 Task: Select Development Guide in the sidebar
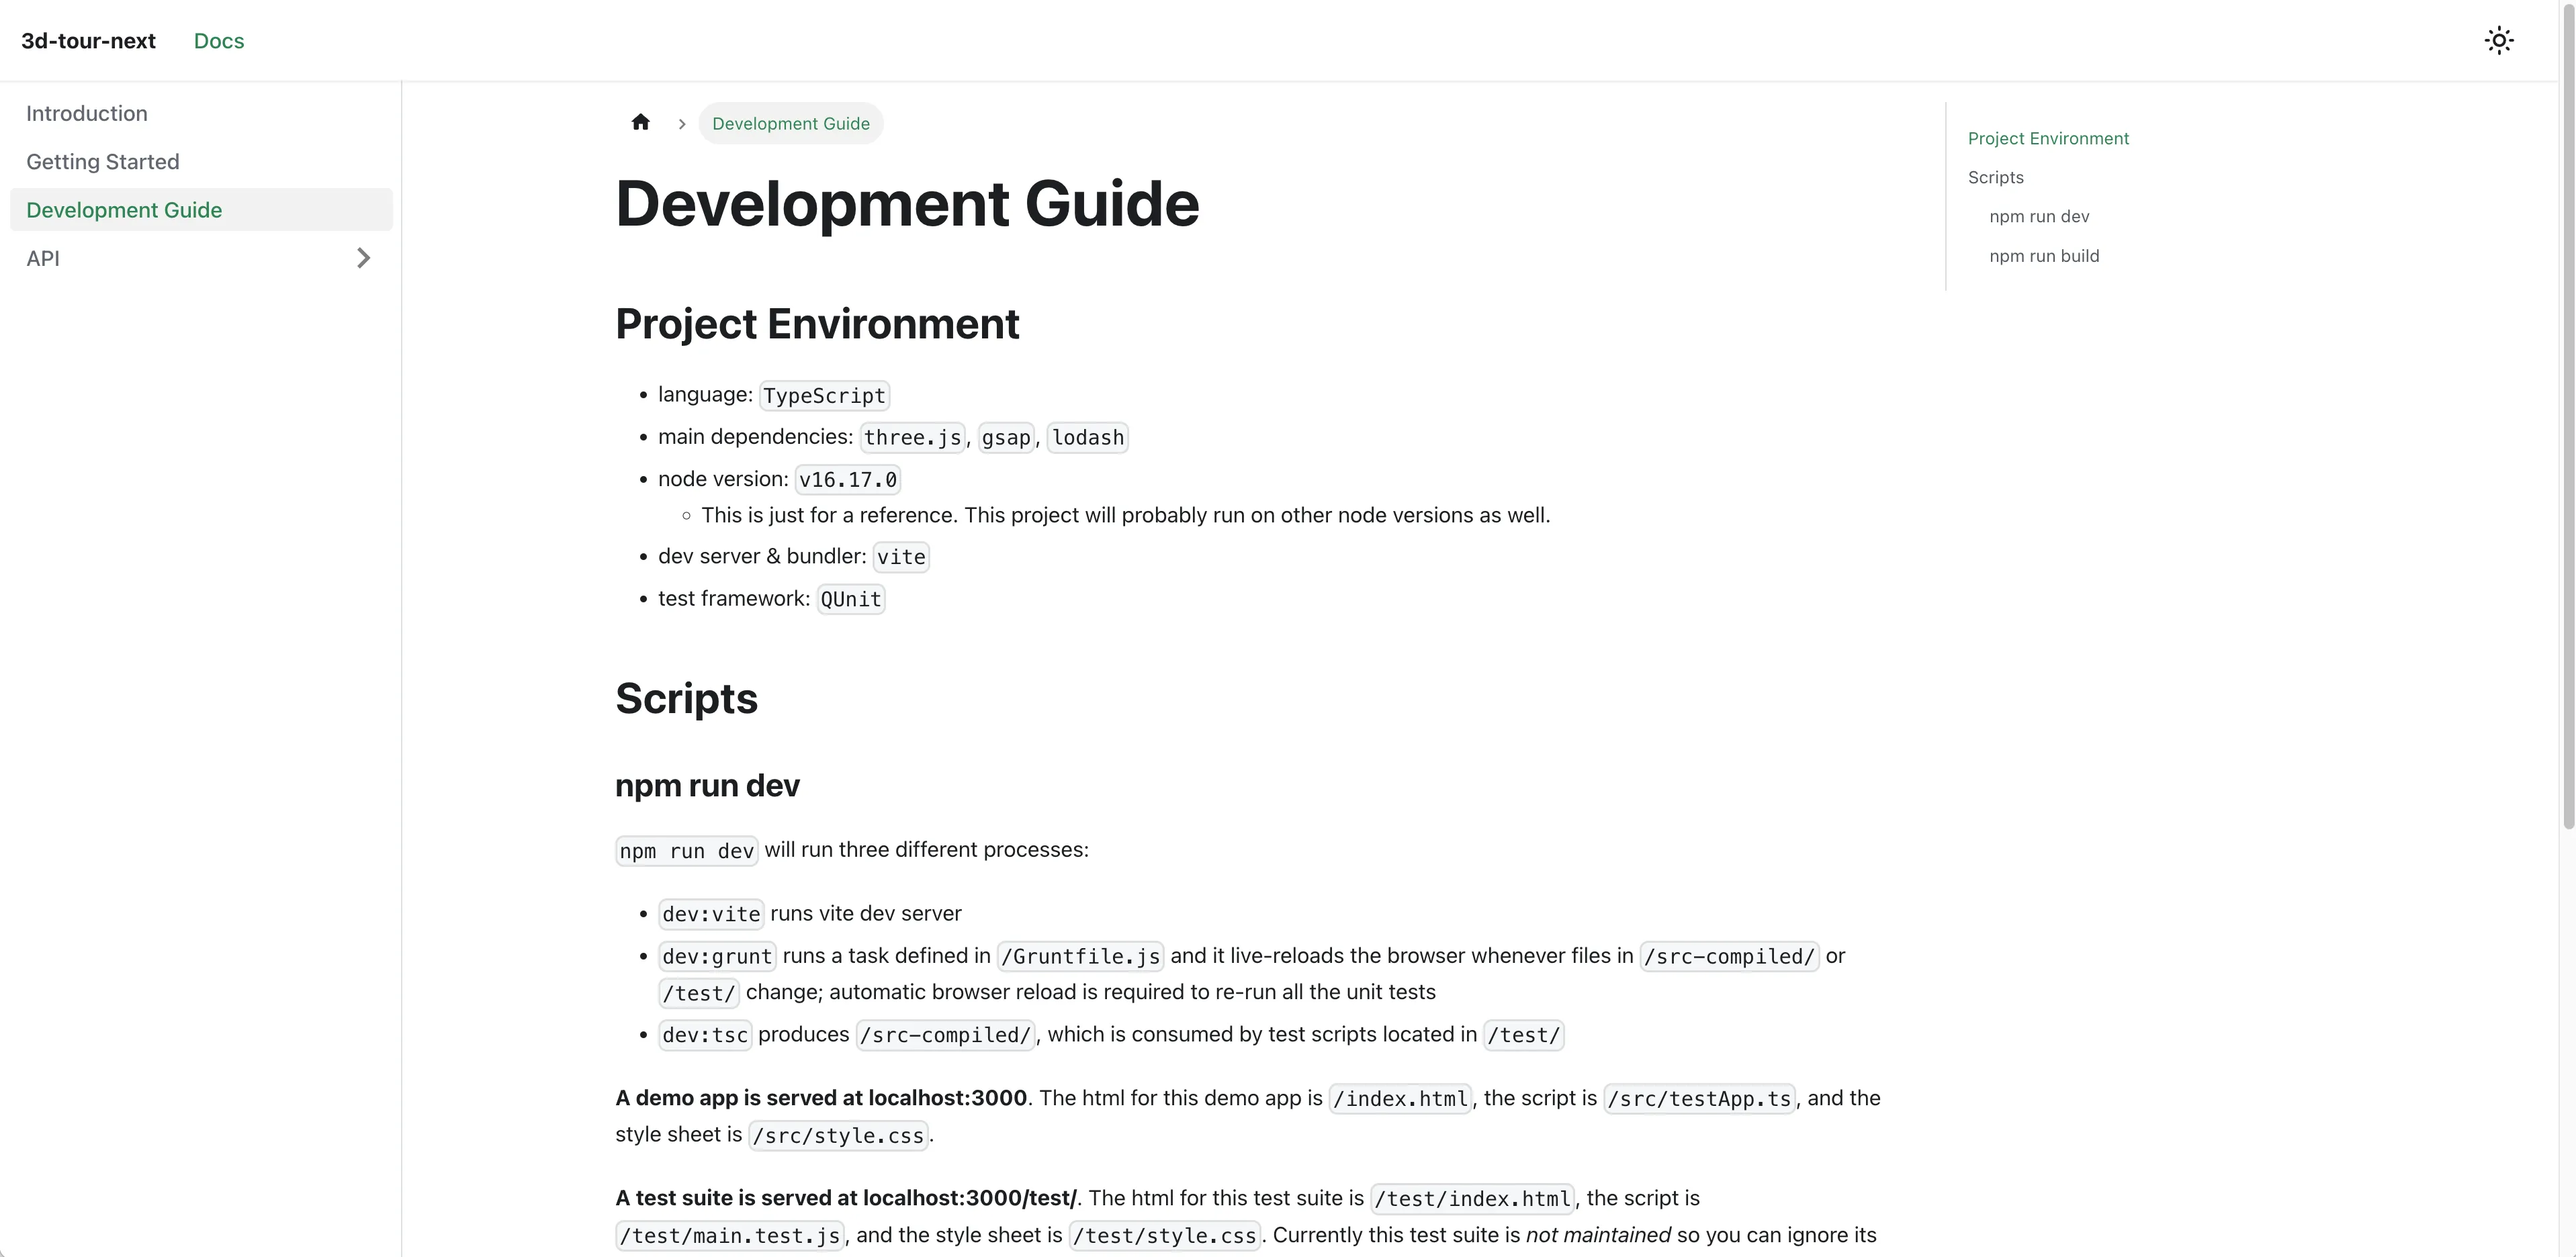[124, 210]
